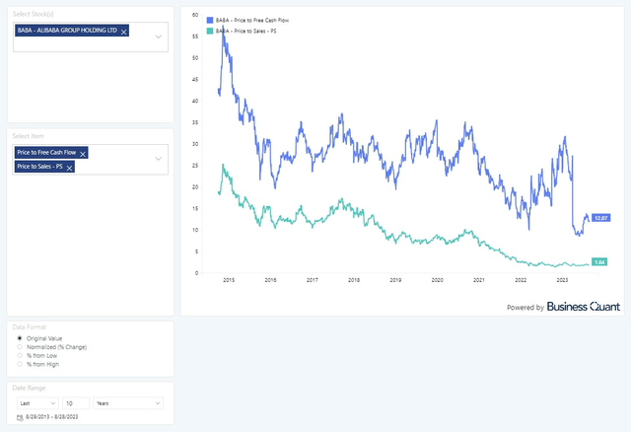Click teal Price to Sales legend marker
The height and width of the screenshot is (432, 631).
click(x=208, y=31)
